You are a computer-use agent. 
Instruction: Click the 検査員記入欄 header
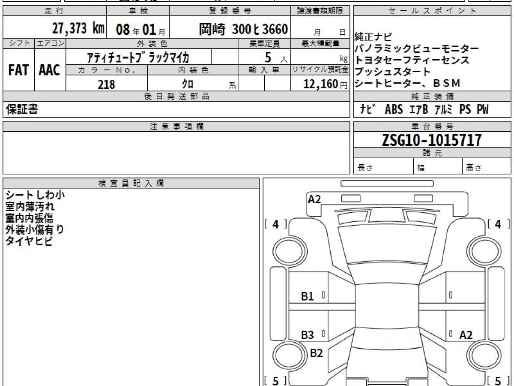click(x=131, y=183)
